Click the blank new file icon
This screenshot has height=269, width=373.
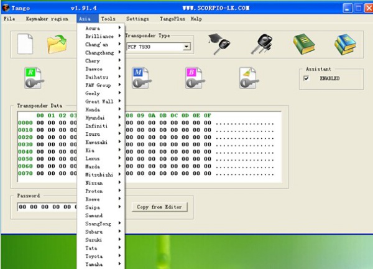point(25,44)
